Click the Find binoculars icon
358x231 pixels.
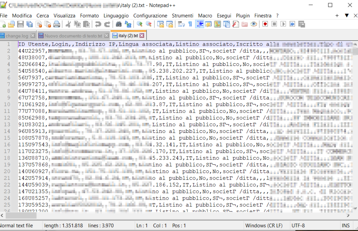click(119, 24)
